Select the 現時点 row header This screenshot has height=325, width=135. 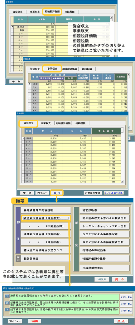pyautogui.click(x=21, y=27)
